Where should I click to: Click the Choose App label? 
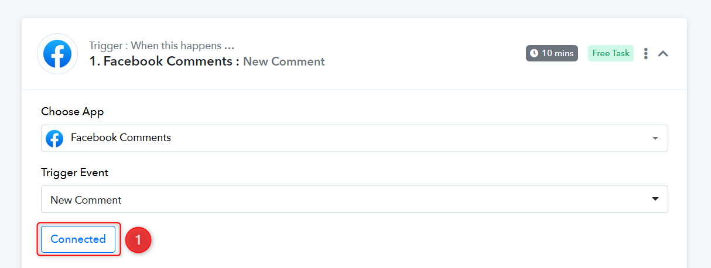73,112
